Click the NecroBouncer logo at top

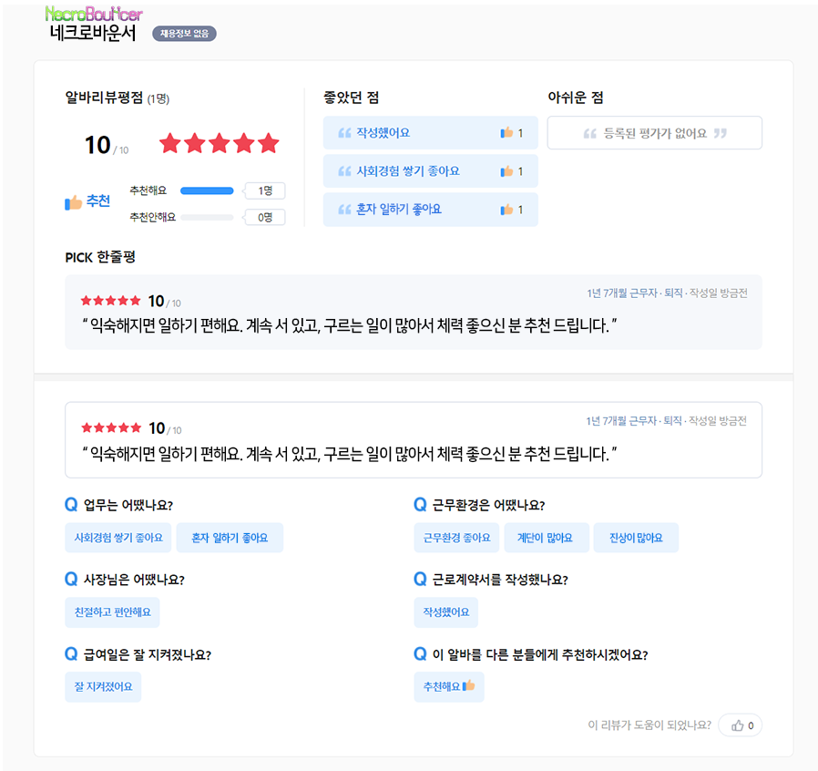[94, 14]
